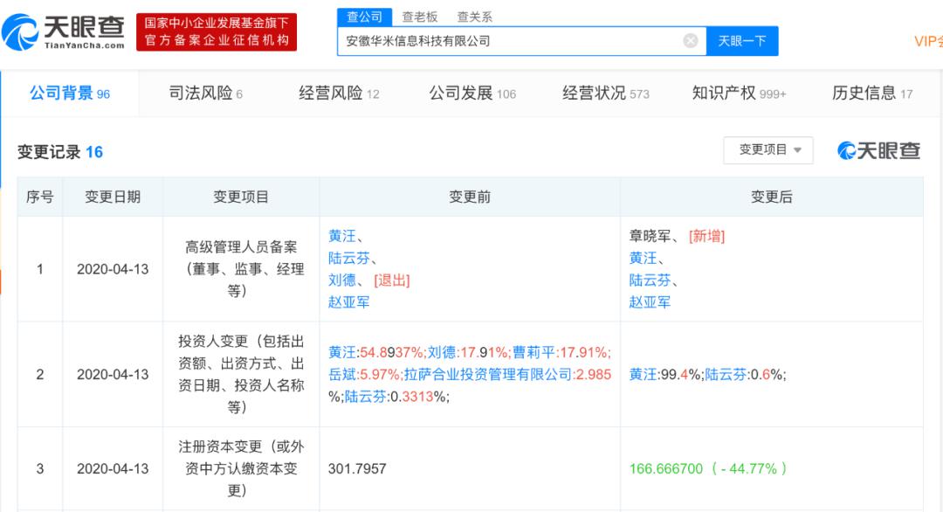Open 曹莉平 17.91% investor link
The height and width of the screenshot is (512, 943).
[x=533, y=353]
